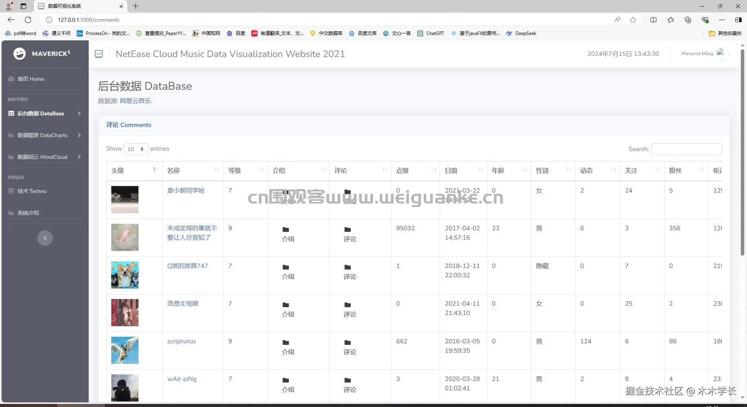The width and height of the screenshot is (747, 407).
Task: Open 介绍 folder in 洛昂丈母娘 row
Action: [x=288, y=310]
